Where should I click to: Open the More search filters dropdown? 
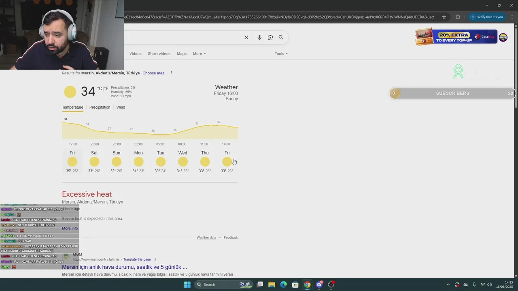(x=199, y=54)
